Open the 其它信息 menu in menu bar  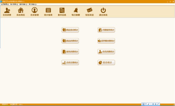(x=33, y=4)
